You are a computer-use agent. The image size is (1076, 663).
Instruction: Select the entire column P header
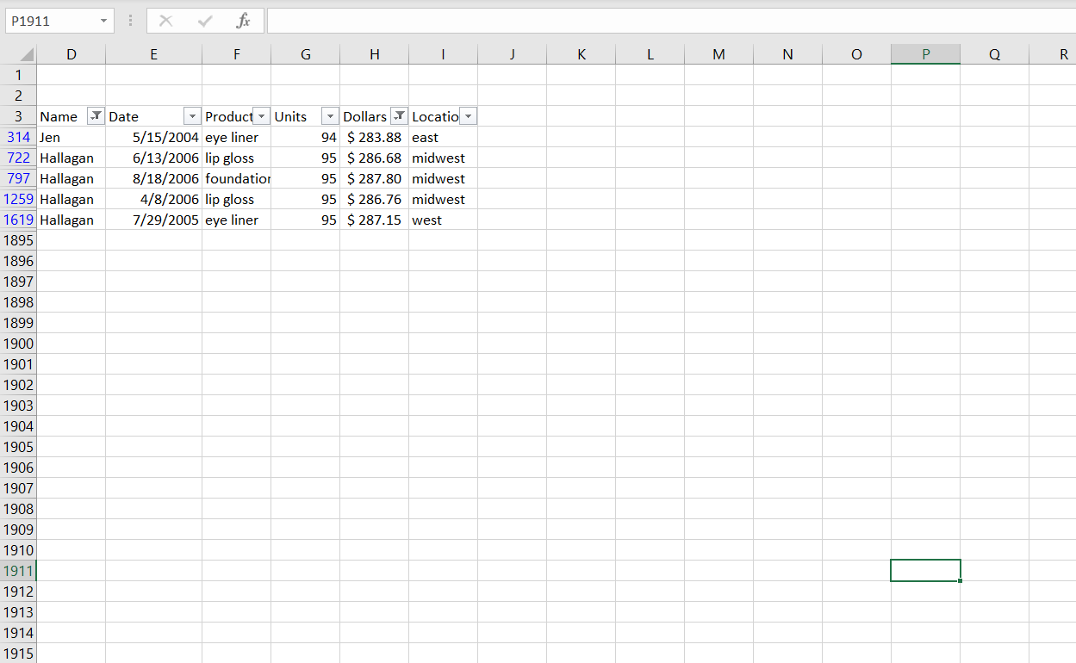(925, 53)
